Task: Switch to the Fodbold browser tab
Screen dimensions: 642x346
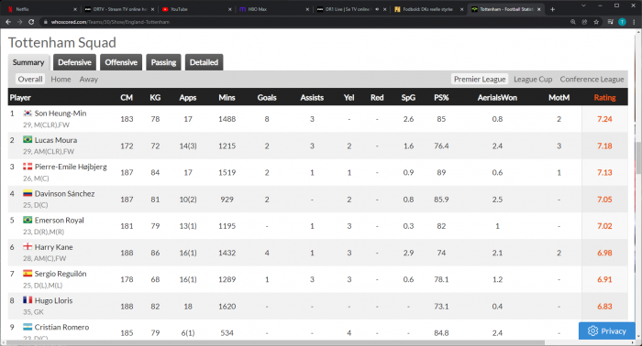Action: [x=427, y=9]
